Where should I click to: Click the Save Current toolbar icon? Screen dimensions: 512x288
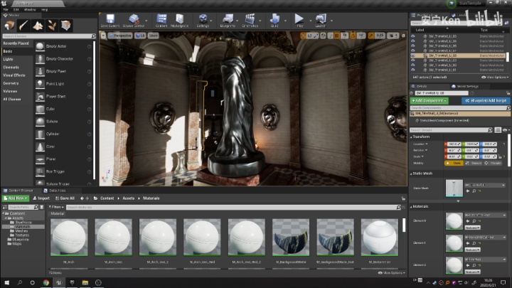pos(110,18)
